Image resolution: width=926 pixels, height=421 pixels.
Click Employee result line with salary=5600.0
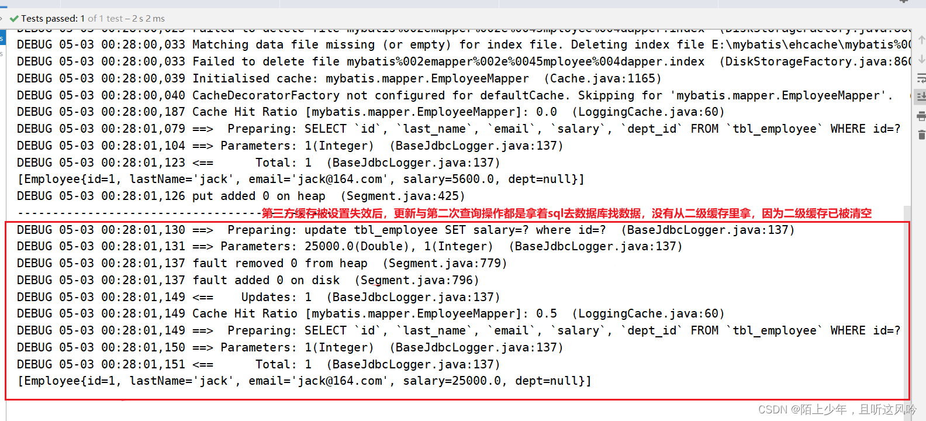pos(301,180)
